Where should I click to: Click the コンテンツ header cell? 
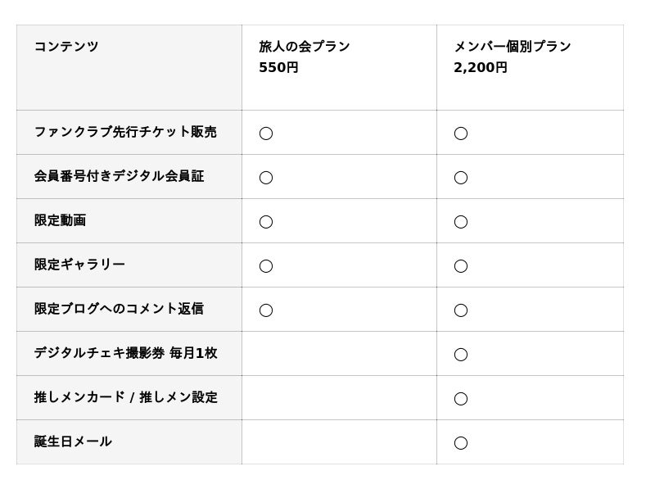click(x=66, y=47)
